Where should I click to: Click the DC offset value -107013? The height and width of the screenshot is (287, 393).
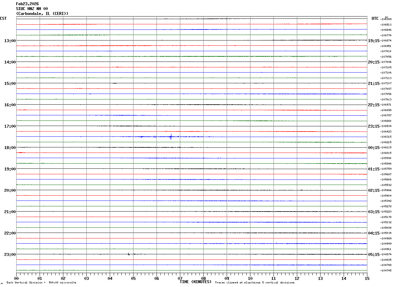(386, 99)
